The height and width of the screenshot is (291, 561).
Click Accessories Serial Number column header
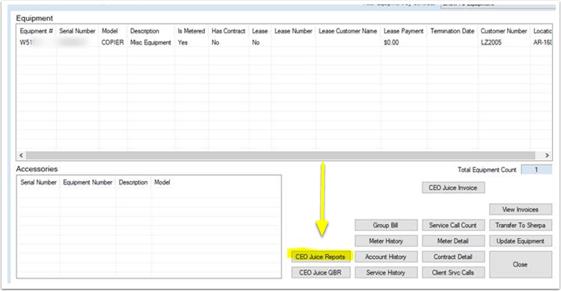point(39,182)
